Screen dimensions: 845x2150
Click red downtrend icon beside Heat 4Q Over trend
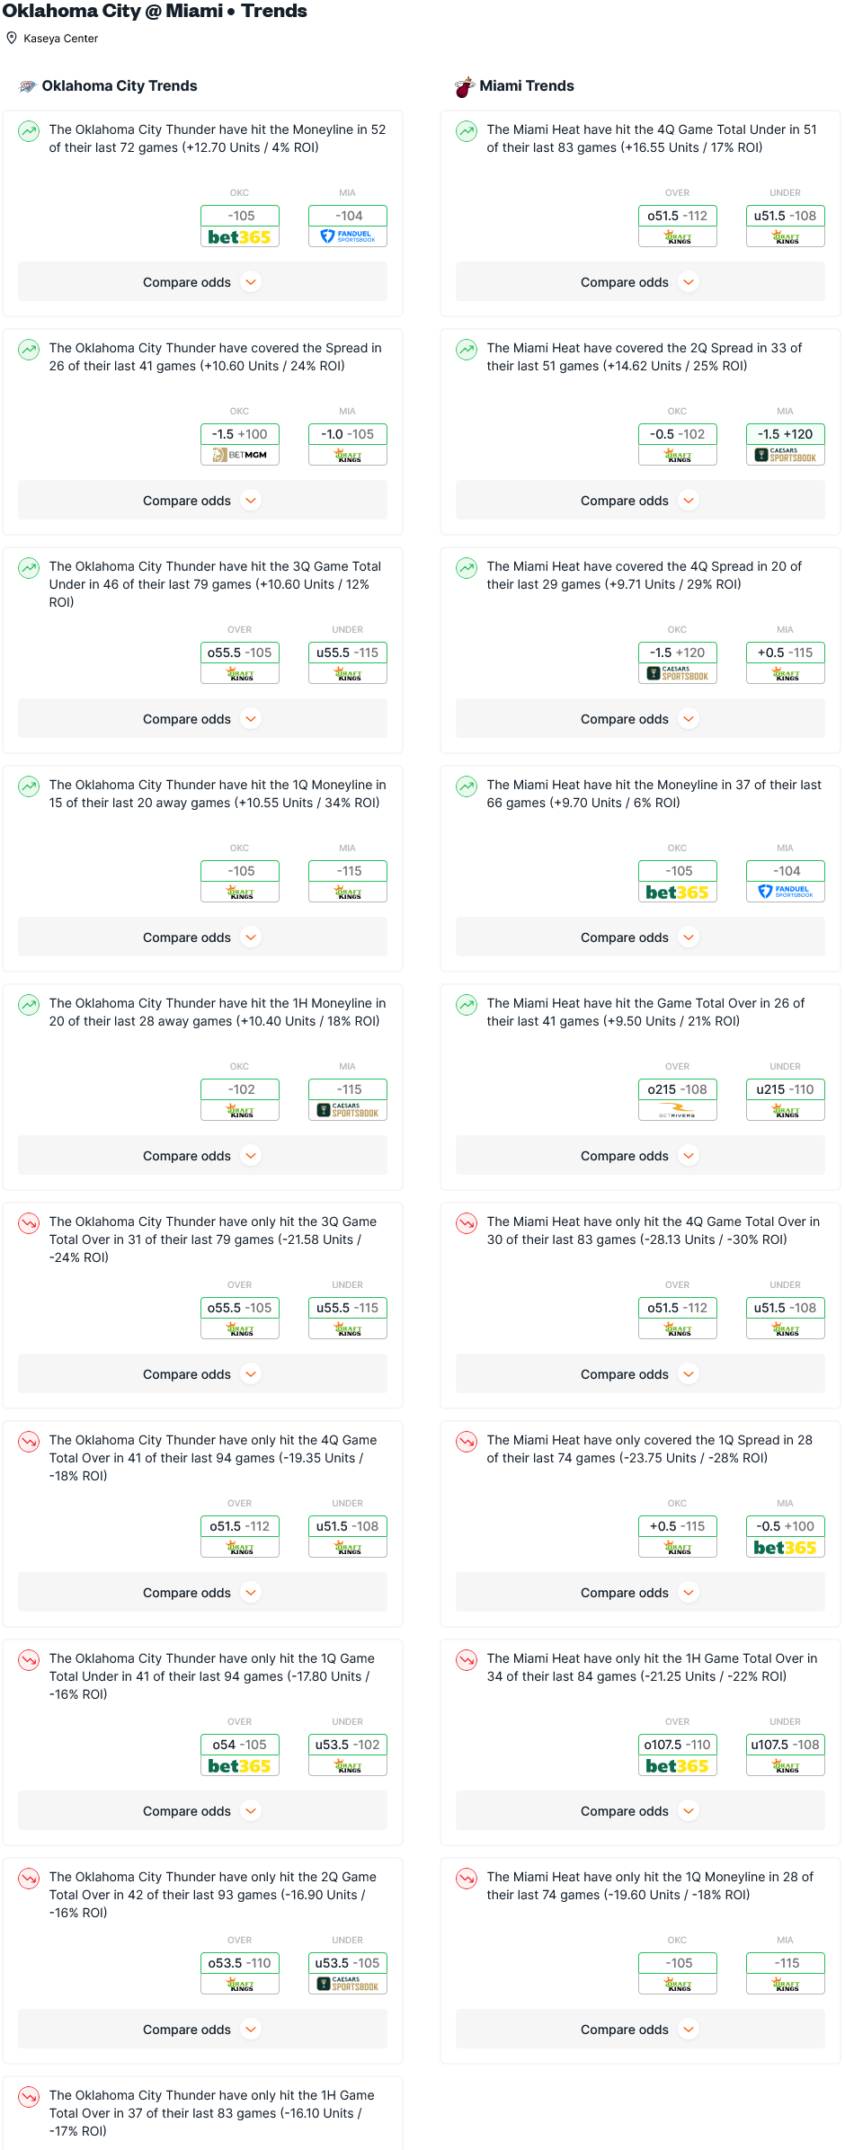[467, 1223]
